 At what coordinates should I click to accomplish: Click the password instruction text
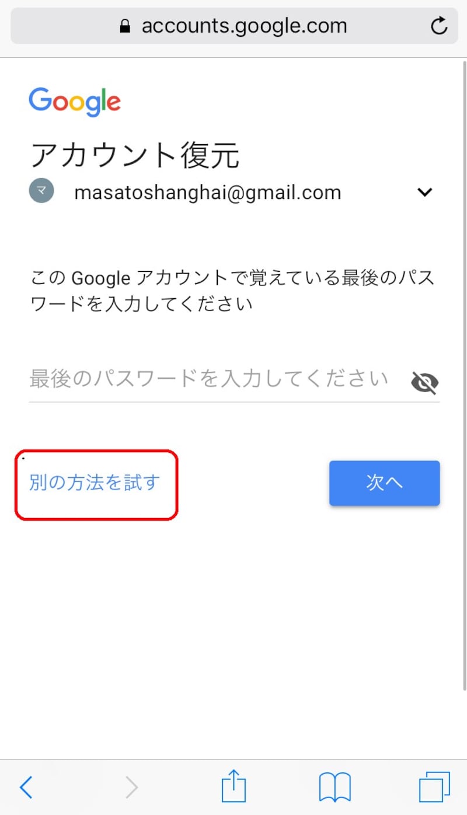tap(232, 290)
